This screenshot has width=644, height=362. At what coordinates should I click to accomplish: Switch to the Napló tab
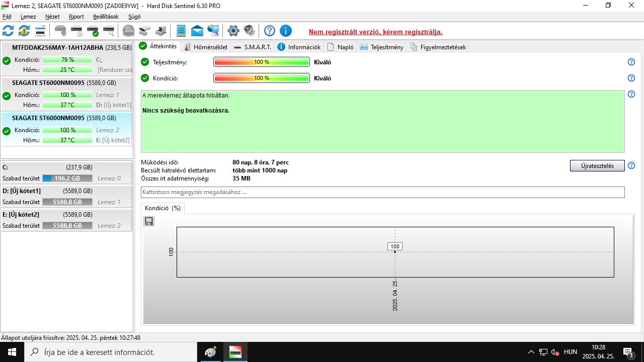click(341, 47)
